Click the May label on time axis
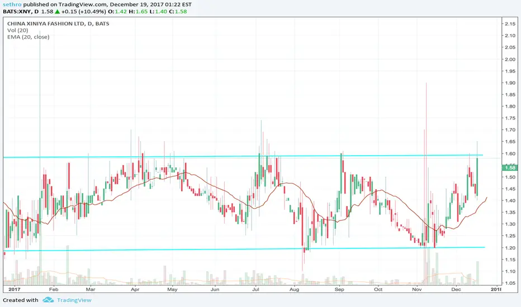 172,289
